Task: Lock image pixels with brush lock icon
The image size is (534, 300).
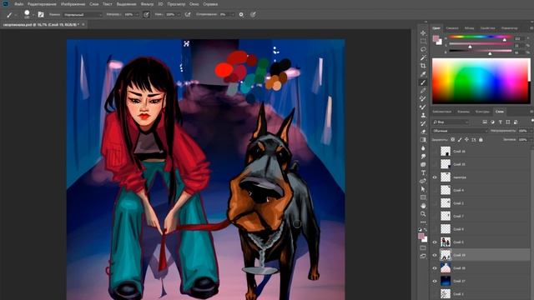Action: tap(460, 140)
